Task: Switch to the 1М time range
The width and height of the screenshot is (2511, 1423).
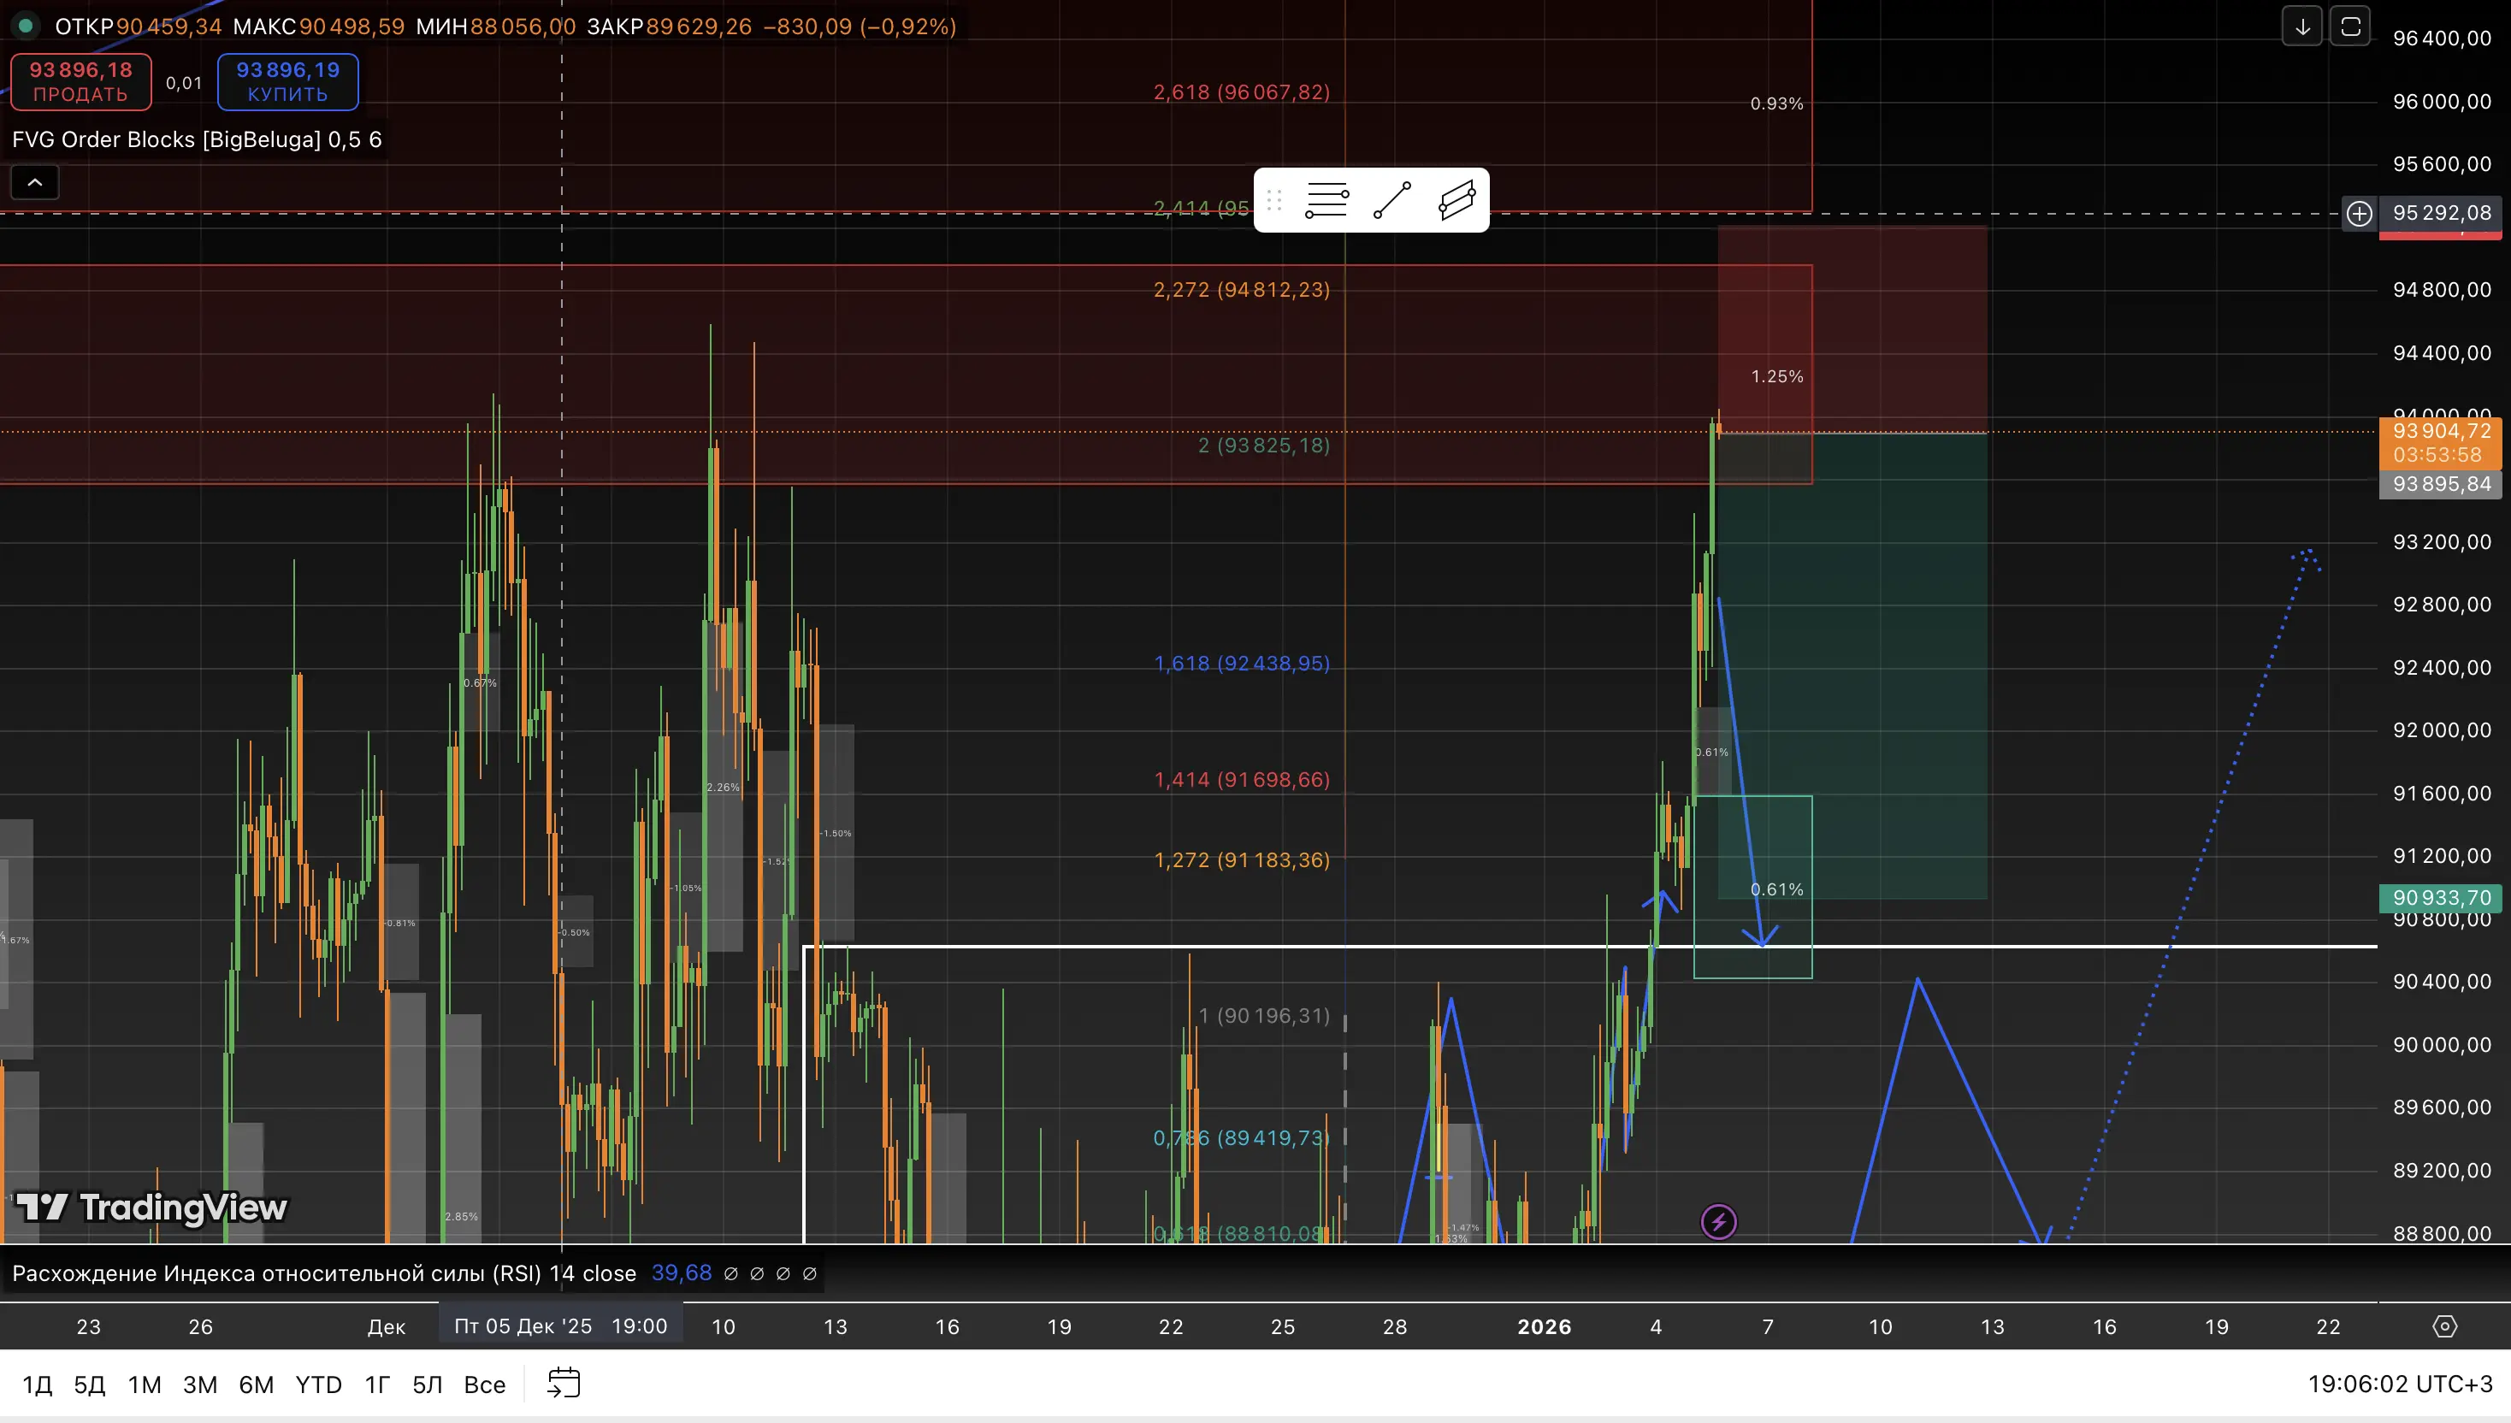Action: click(x=145, y=1385)
